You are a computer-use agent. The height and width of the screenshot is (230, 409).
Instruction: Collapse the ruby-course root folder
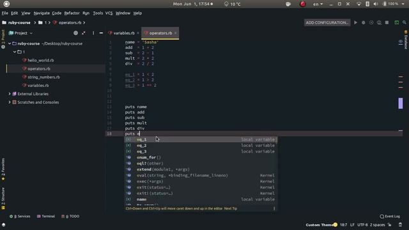point(10,43)
